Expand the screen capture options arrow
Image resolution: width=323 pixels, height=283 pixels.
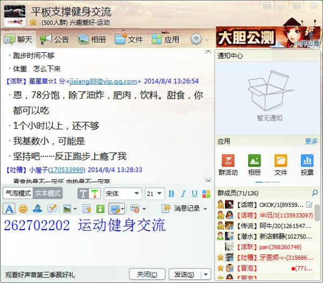coord(123,209)
